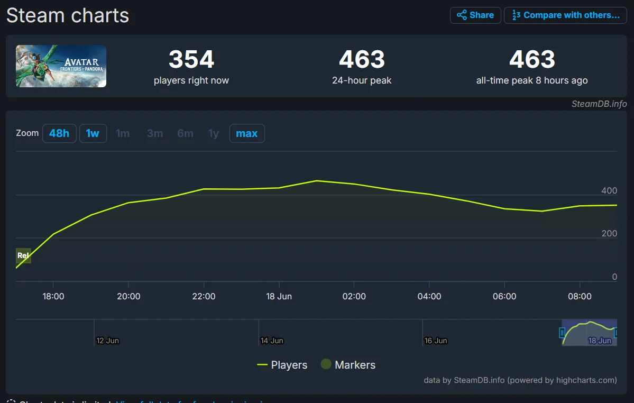Click the 463 all-time peak stat
Image resolution: width=634 pixels, height=403 pixels.
[532, 60]
